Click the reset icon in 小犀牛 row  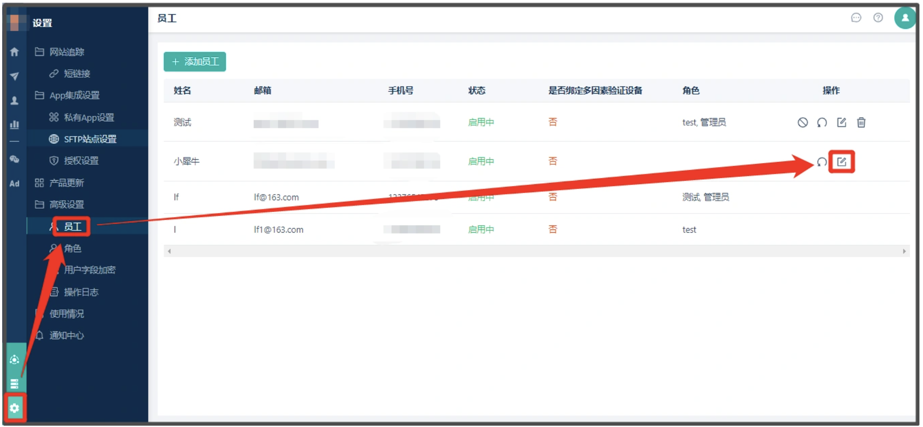click(x=822, y=162)
